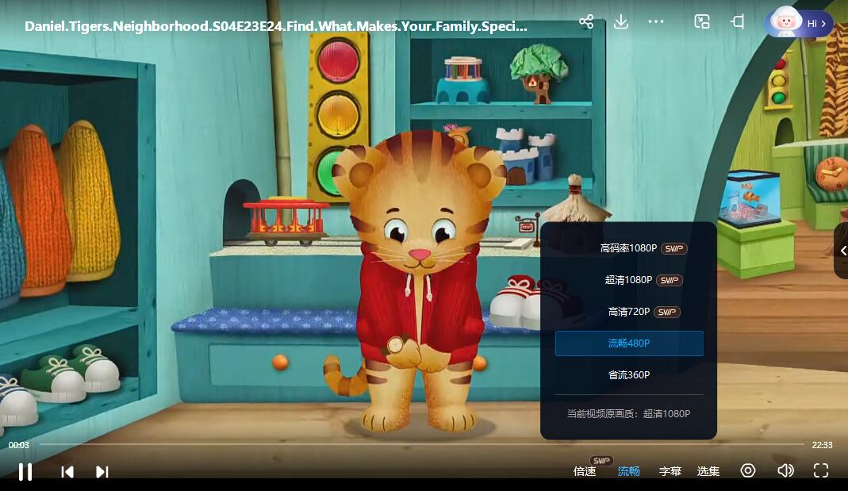Open the three-dots more options menu
This screenshot has height=491, width=848.
(655, 21)
